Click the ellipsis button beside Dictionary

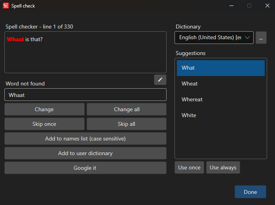click(261, 38)
